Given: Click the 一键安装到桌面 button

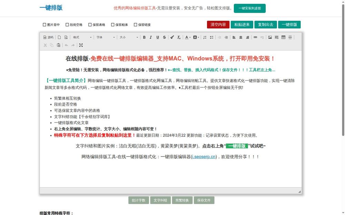Looking at the screenshot, I should (x=250, y=8).
